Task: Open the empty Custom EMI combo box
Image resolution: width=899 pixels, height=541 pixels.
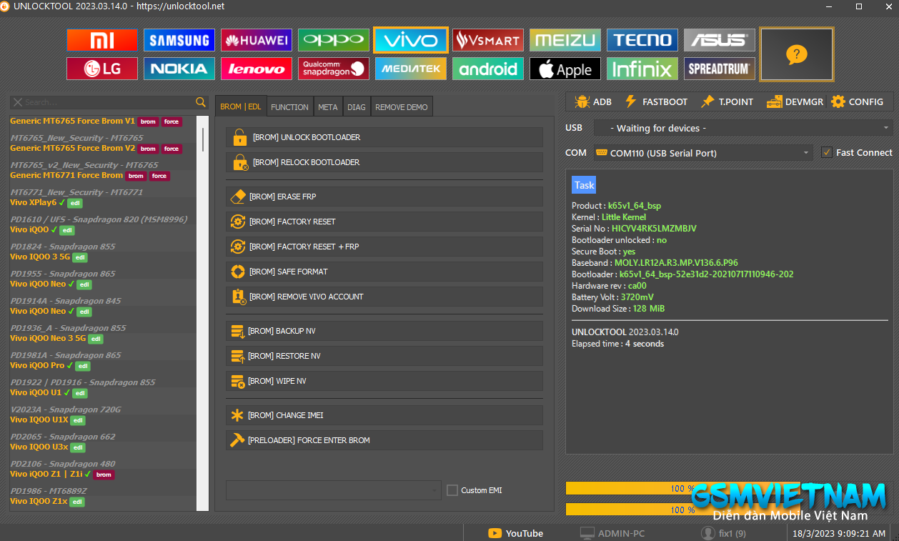Action: click(x=334, y=490)
